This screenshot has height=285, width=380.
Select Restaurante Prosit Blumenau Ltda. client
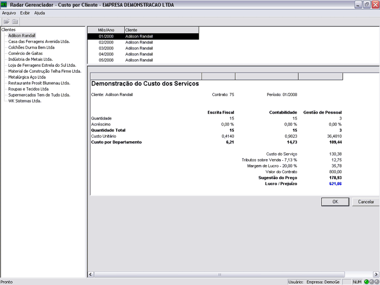tap(39, 83)
